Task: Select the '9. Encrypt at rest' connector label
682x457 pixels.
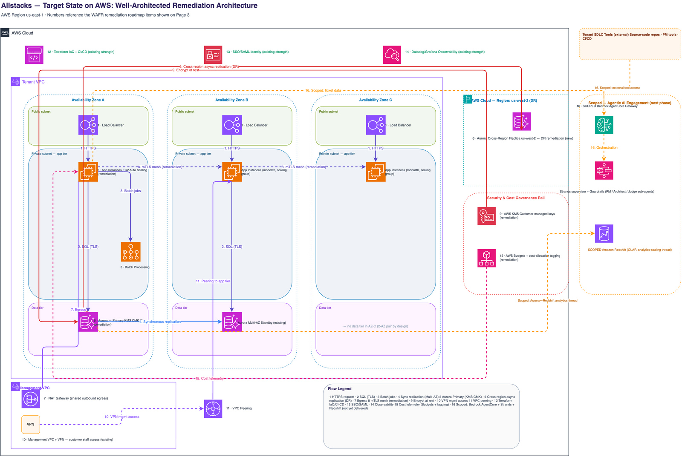Action: pos(185,70)
